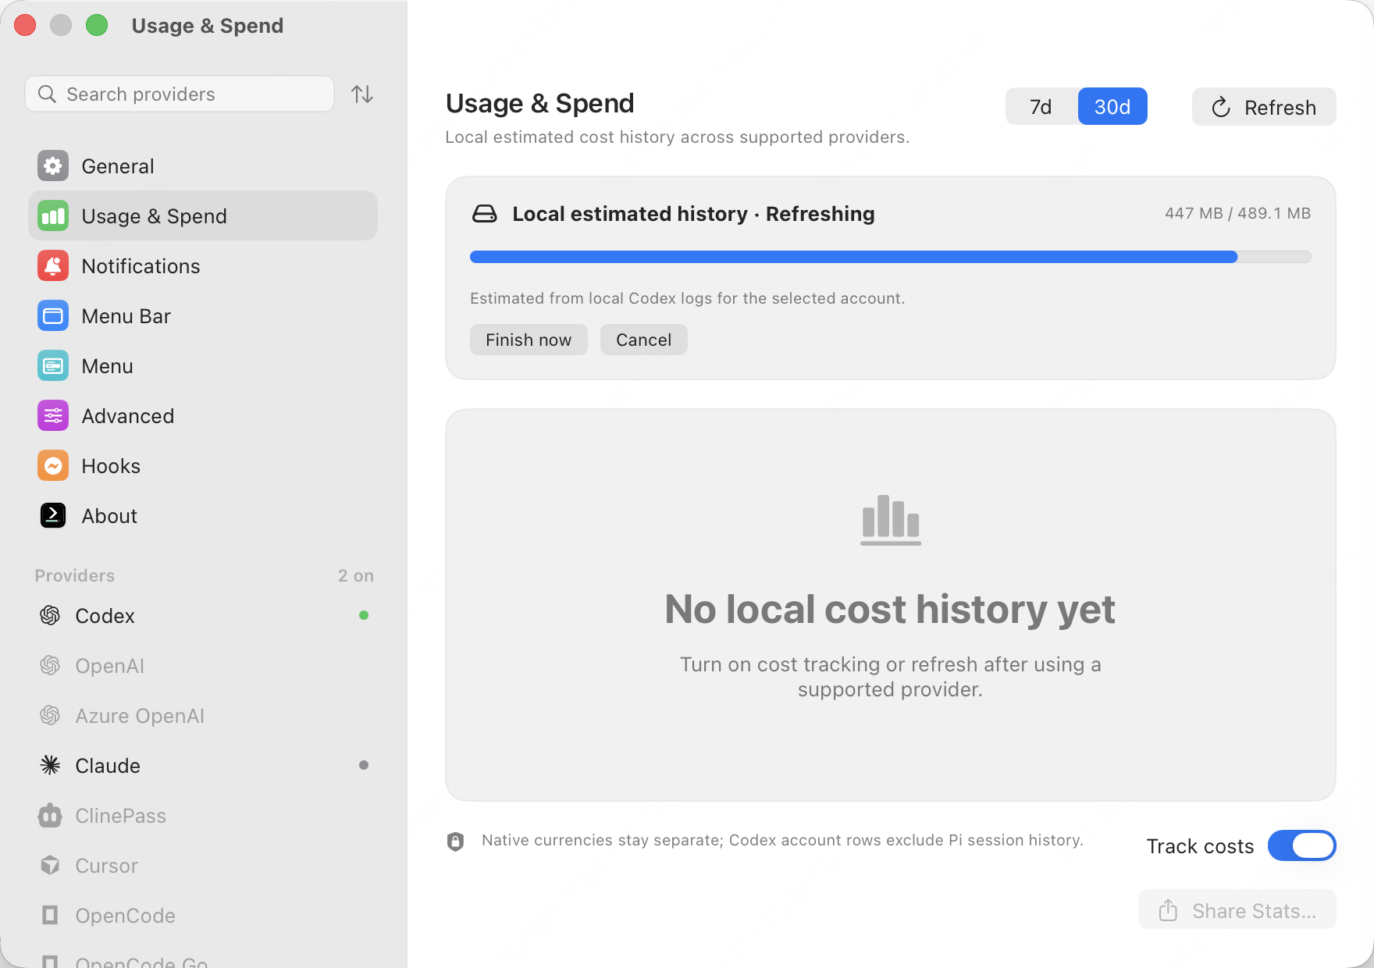Click the 'Turn on cost tracking' hint text
1374x968 pixels.
(x=890, y=677)
